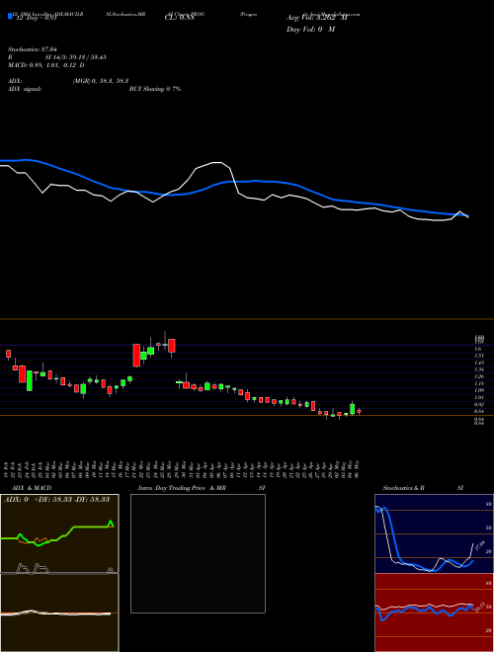The height and width of the screenshot is (652, 494).
Task: Select the 'CL: 0.88' closing price text
Action: point(180,18)
